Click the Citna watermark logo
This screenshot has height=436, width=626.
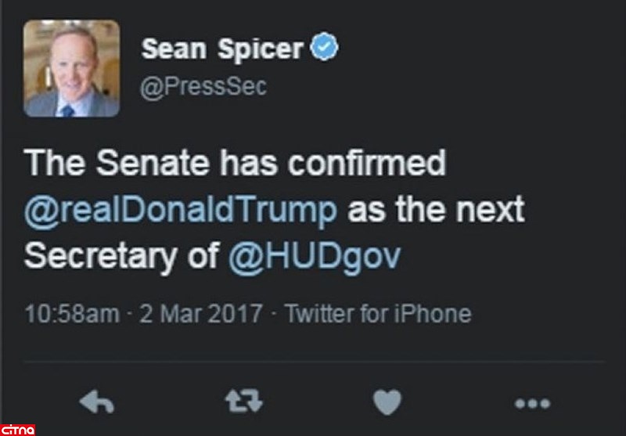19,428
